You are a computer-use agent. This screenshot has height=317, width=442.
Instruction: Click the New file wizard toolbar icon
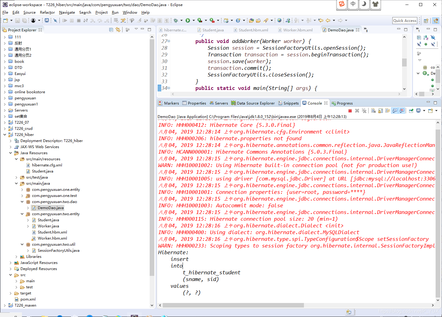5,20
